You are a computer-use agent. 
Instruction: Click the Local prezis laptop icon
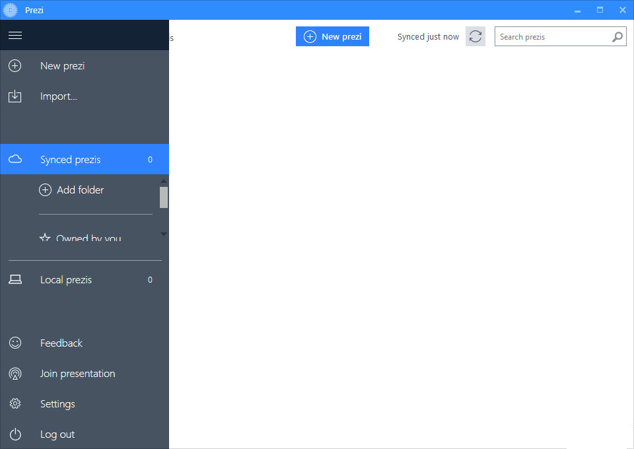point(15,280)
